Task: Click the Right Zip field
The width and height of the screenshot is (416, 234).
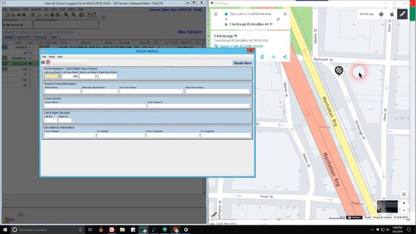Action: click(x=65, y=120)
